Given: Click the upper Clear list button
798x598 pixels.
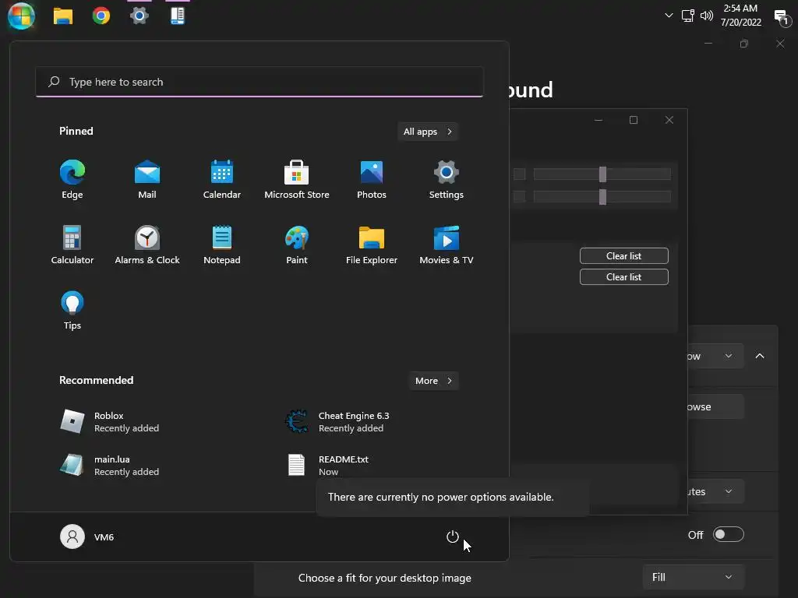Looking at the screenshot, I should tap(624, 255).
